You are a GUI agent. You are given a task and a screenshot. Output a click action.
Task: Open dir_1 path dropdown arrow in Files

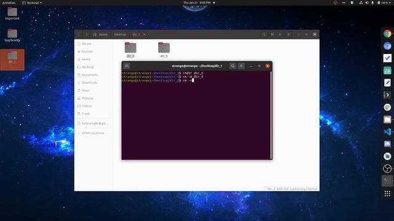tap(144, 34)
